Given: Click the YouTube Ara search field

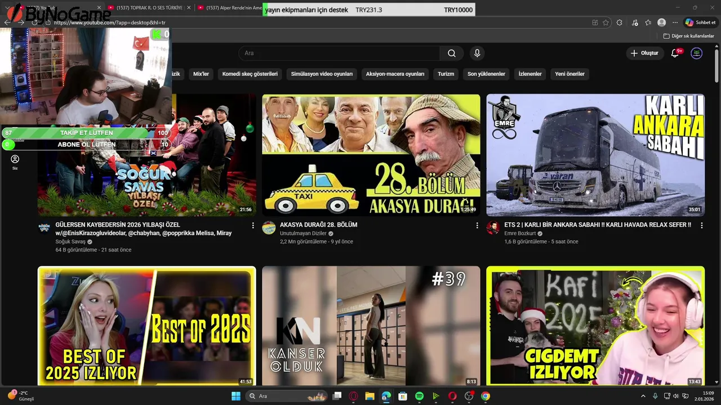Looking at the screenshot, I should click(340, 53).
